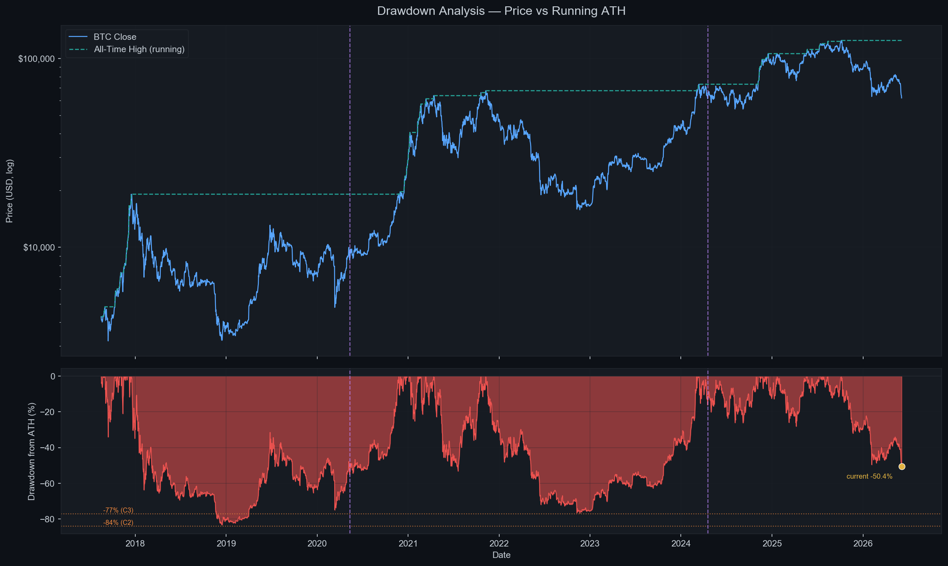Viewport: 948px width, 566px height.
Task: Click the '2024' date axis label
Action: [x=681, y=544]
